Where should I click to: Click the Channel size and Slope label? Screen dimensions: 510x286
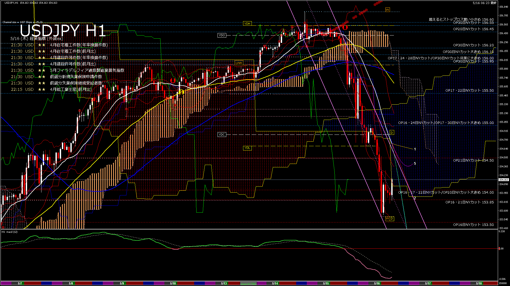tap(22, 22)
